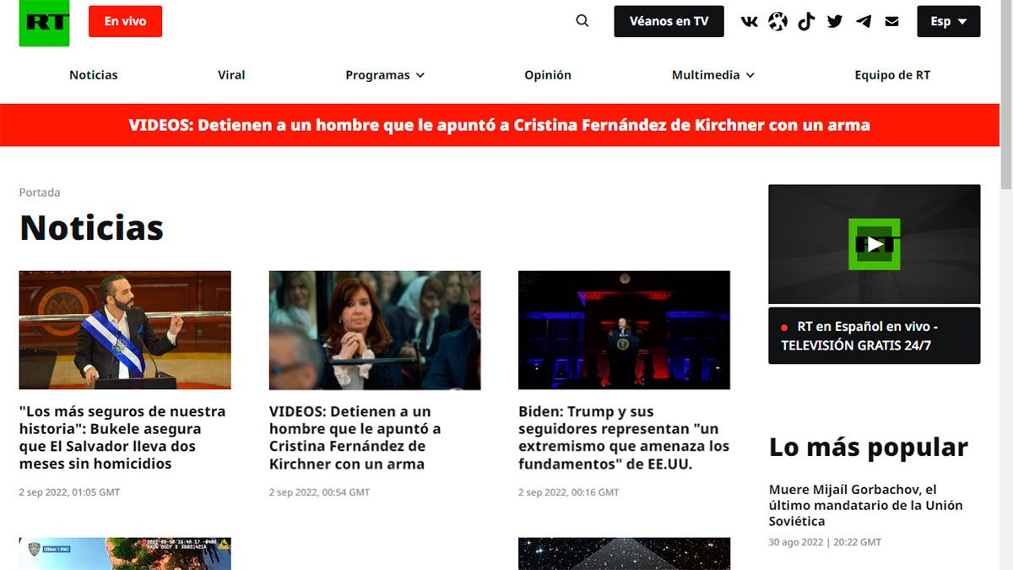Open the Telegram paper-plane icon
The width and height of the screenshot is (1013, 570).
pyautogui.click(x=864, y=22)
